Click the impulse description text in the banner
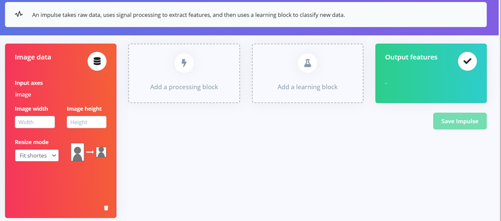Screen dimensions: 501x221 click(x=188, y=14)
